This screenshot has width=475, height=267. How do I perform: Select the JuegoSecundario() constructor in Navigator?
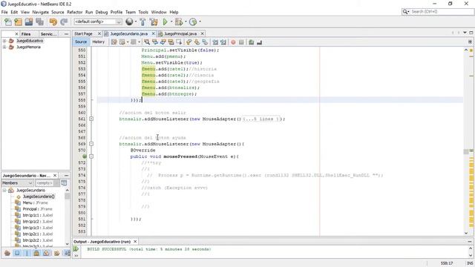click(39, 197)
